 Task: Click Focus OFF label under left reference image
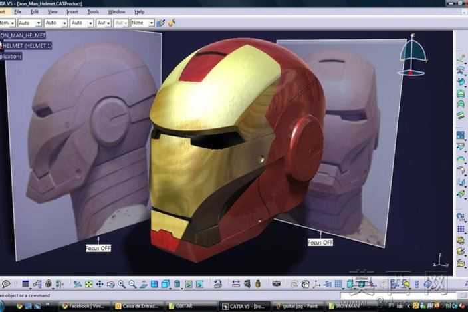pos(98,248)
